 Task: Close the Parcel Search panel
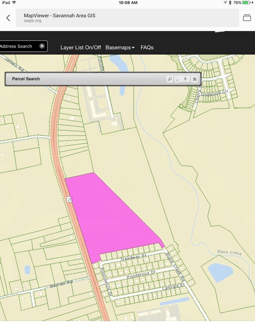tap(195, 79)
